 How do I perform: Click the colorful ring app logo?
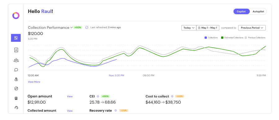(16, 16)
